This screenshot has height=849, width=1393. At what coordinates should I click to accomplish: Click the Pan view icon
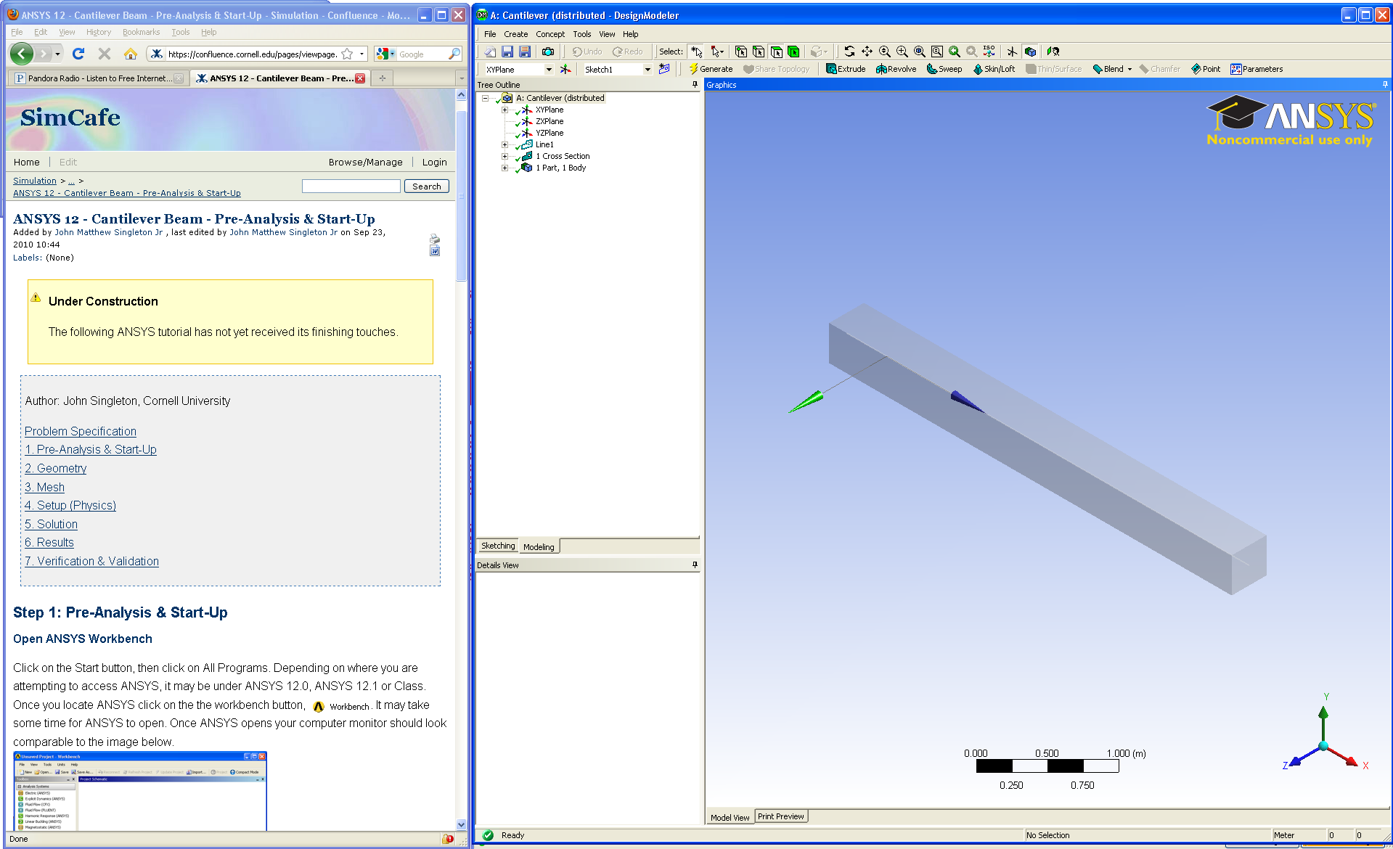click(x=867, y=52)
